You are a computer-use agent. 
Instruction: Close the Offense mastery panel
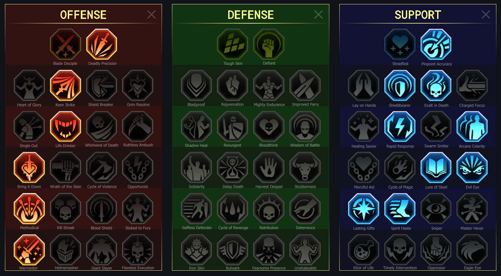click(151, 15)
